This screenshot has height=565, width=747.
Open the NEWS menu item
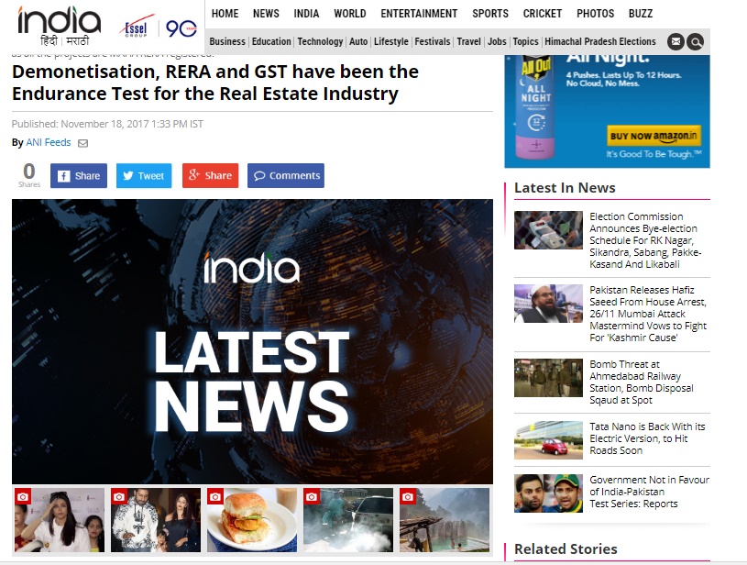[266, 14]
